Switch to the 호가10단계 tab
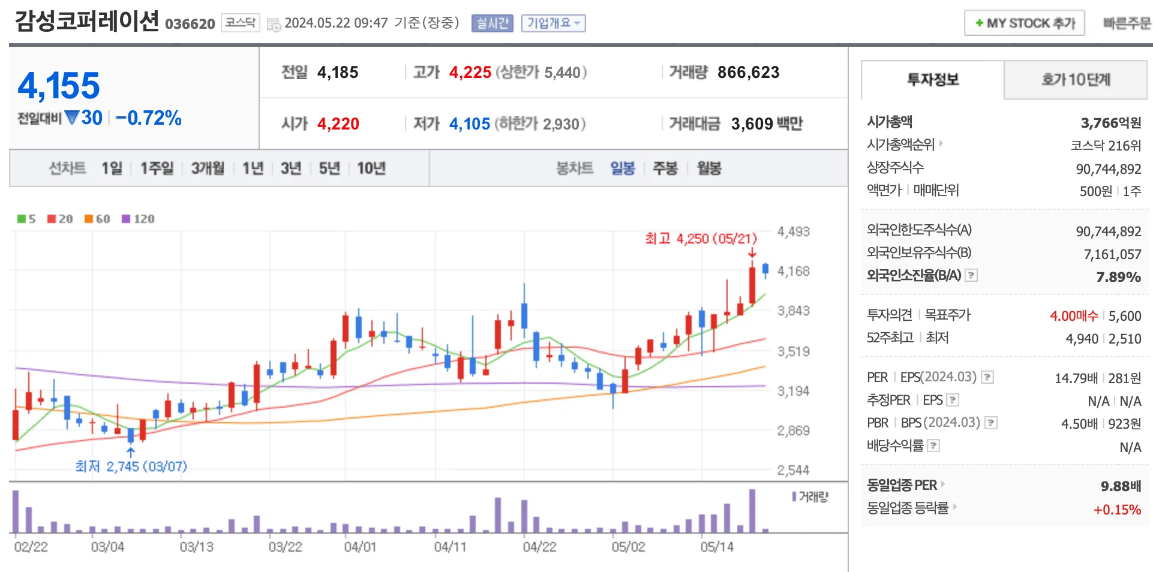The image size is (1153, 572). coord(1076,80)
